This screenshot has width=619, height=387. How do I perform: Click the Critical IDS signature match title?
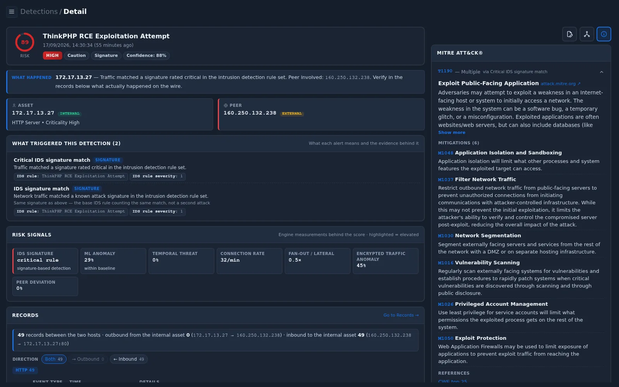click(x=52, y=160)
